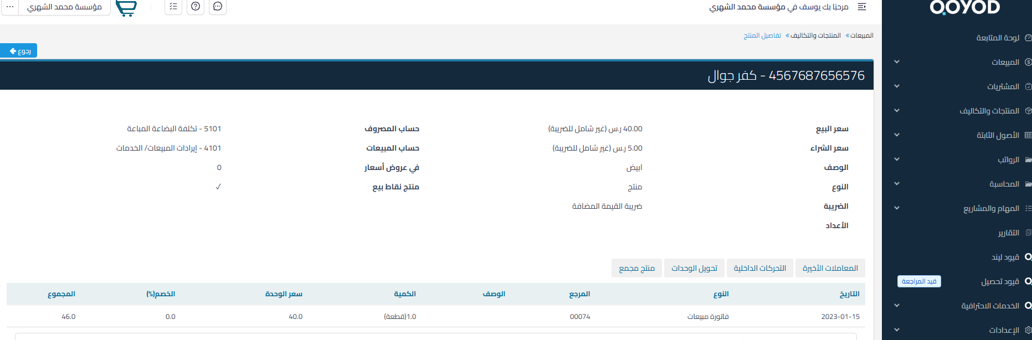Viewport: 1032px width, 340px height.
Task: Click the سعر الوحدة column header
Action: (284, 294)
